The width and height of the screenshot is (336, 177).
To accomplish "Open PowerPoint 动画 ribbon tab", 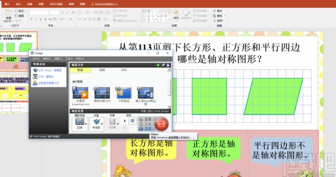I will coord(41,4).
